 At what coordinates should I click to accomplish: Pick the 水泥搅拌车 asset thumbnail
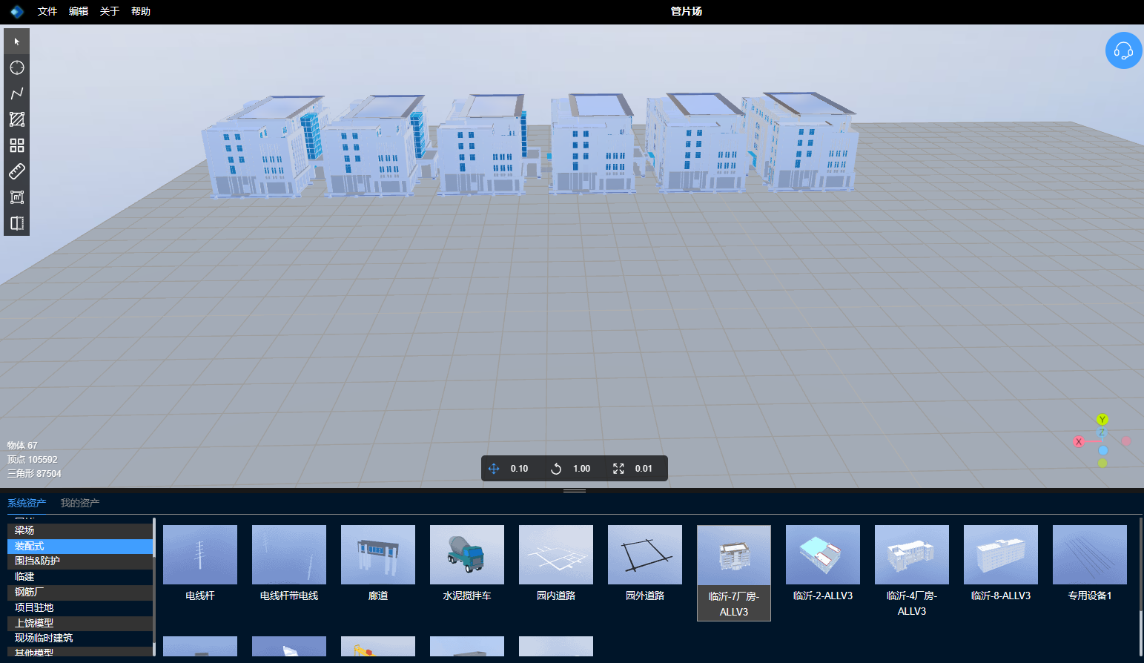(x=467, y=555)
